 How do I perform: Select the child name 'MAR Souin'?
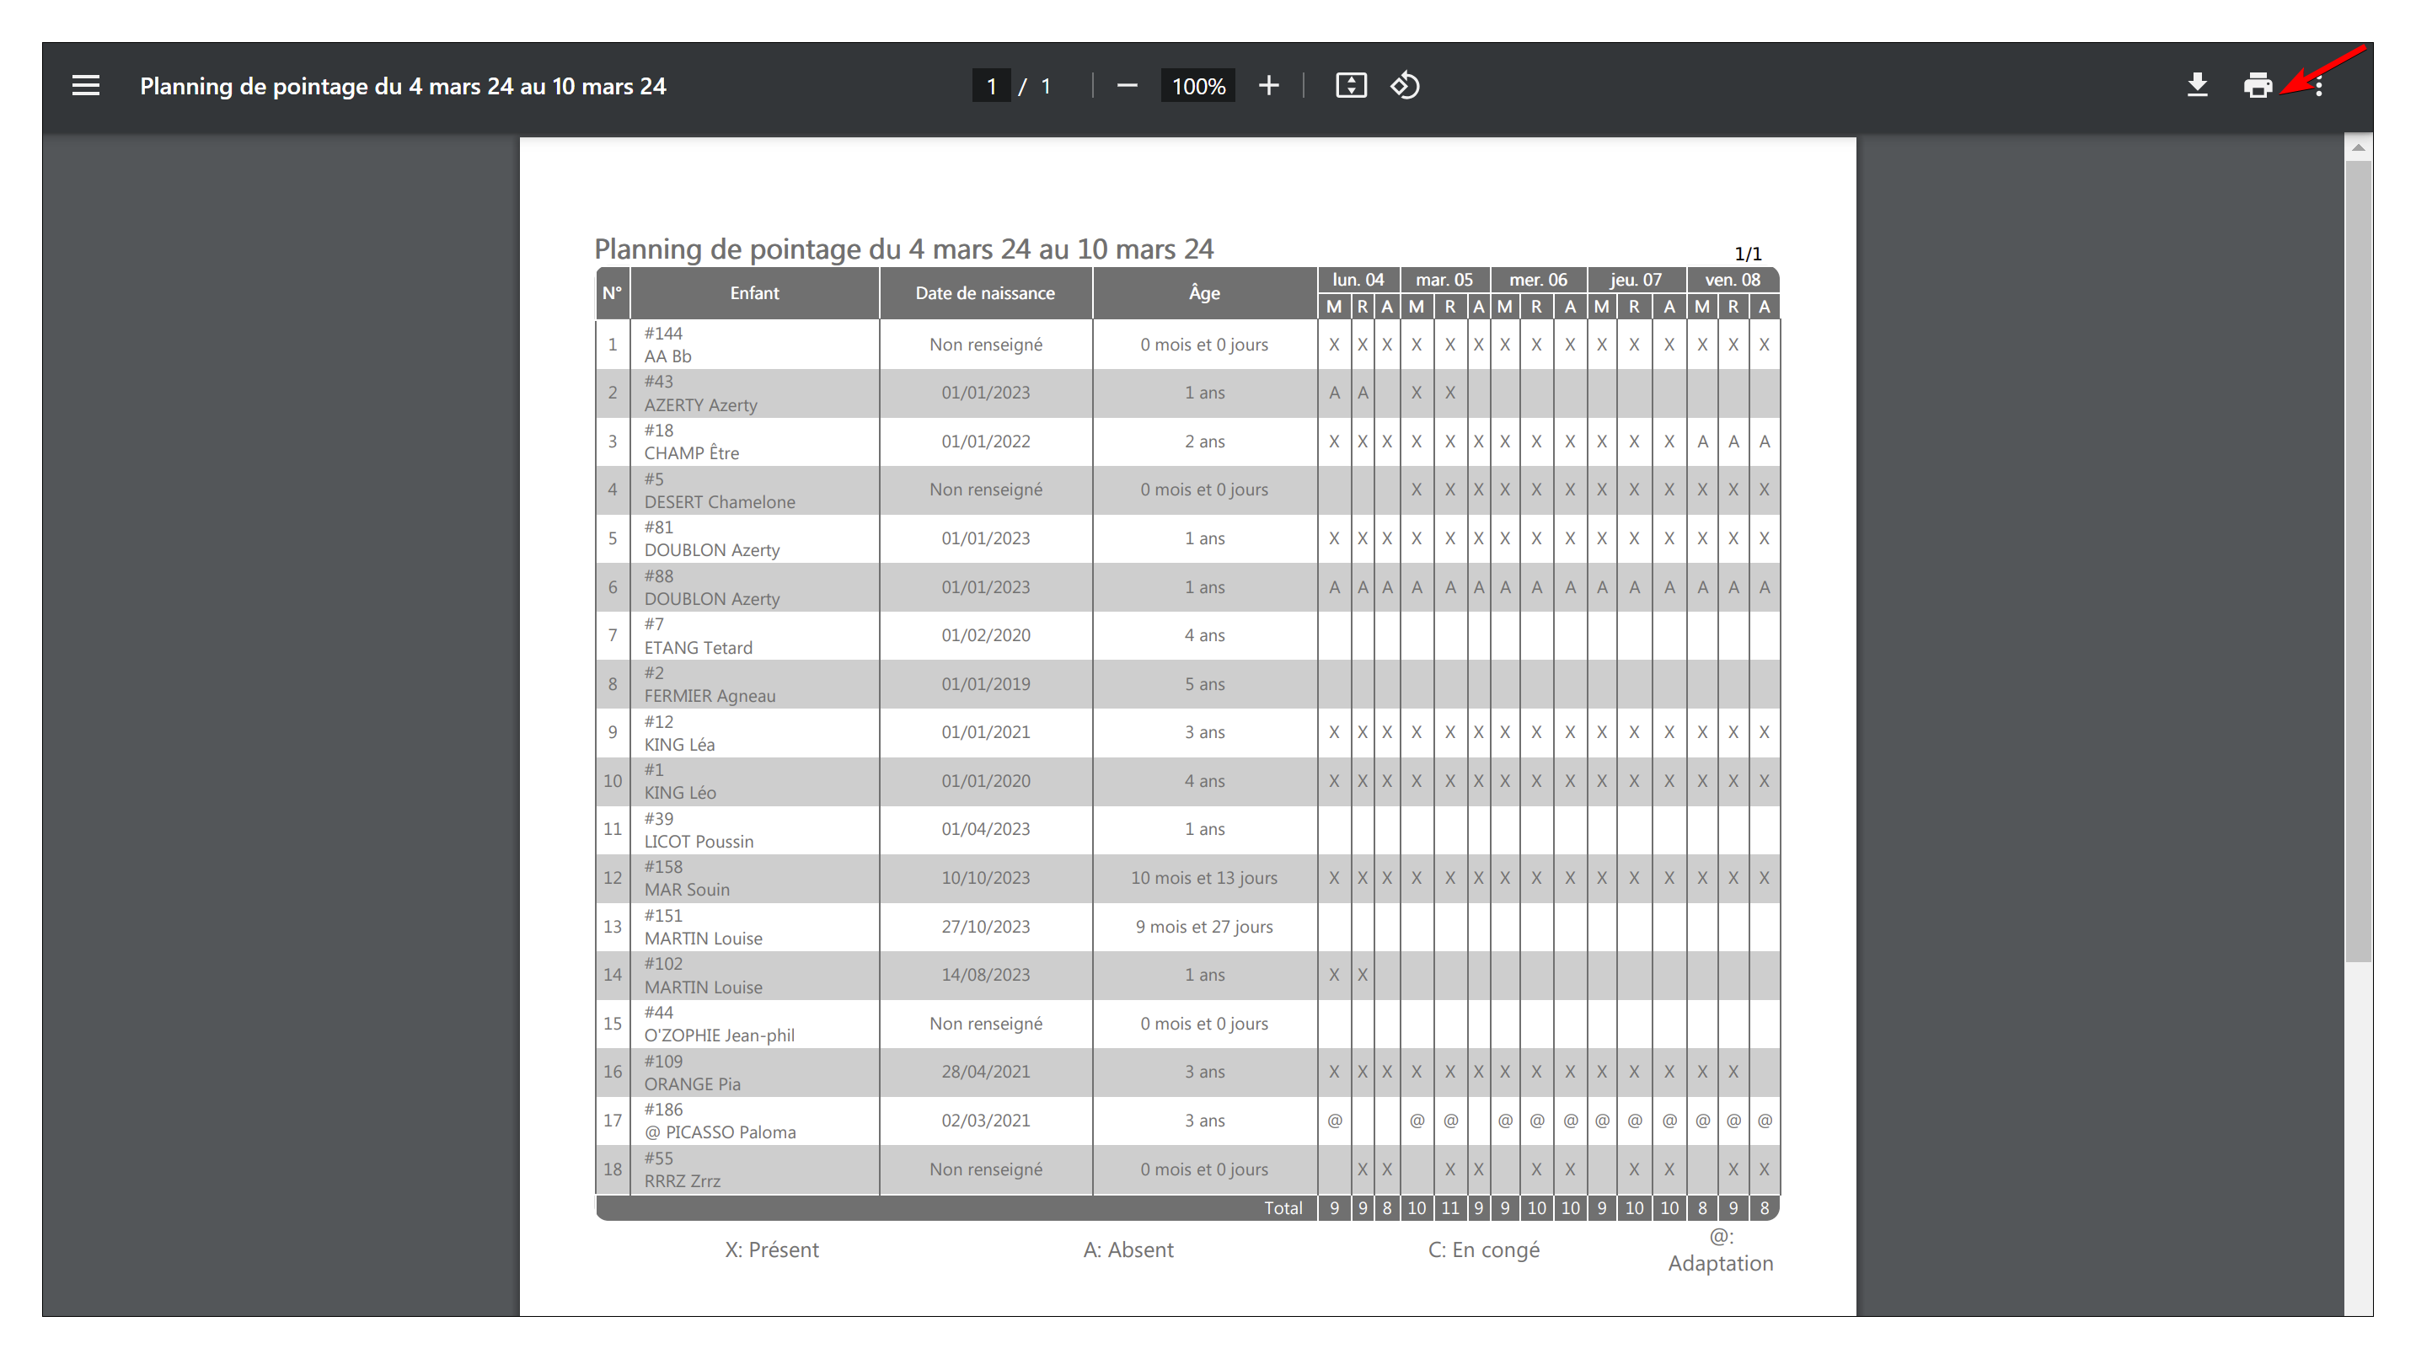click(687, 889)
